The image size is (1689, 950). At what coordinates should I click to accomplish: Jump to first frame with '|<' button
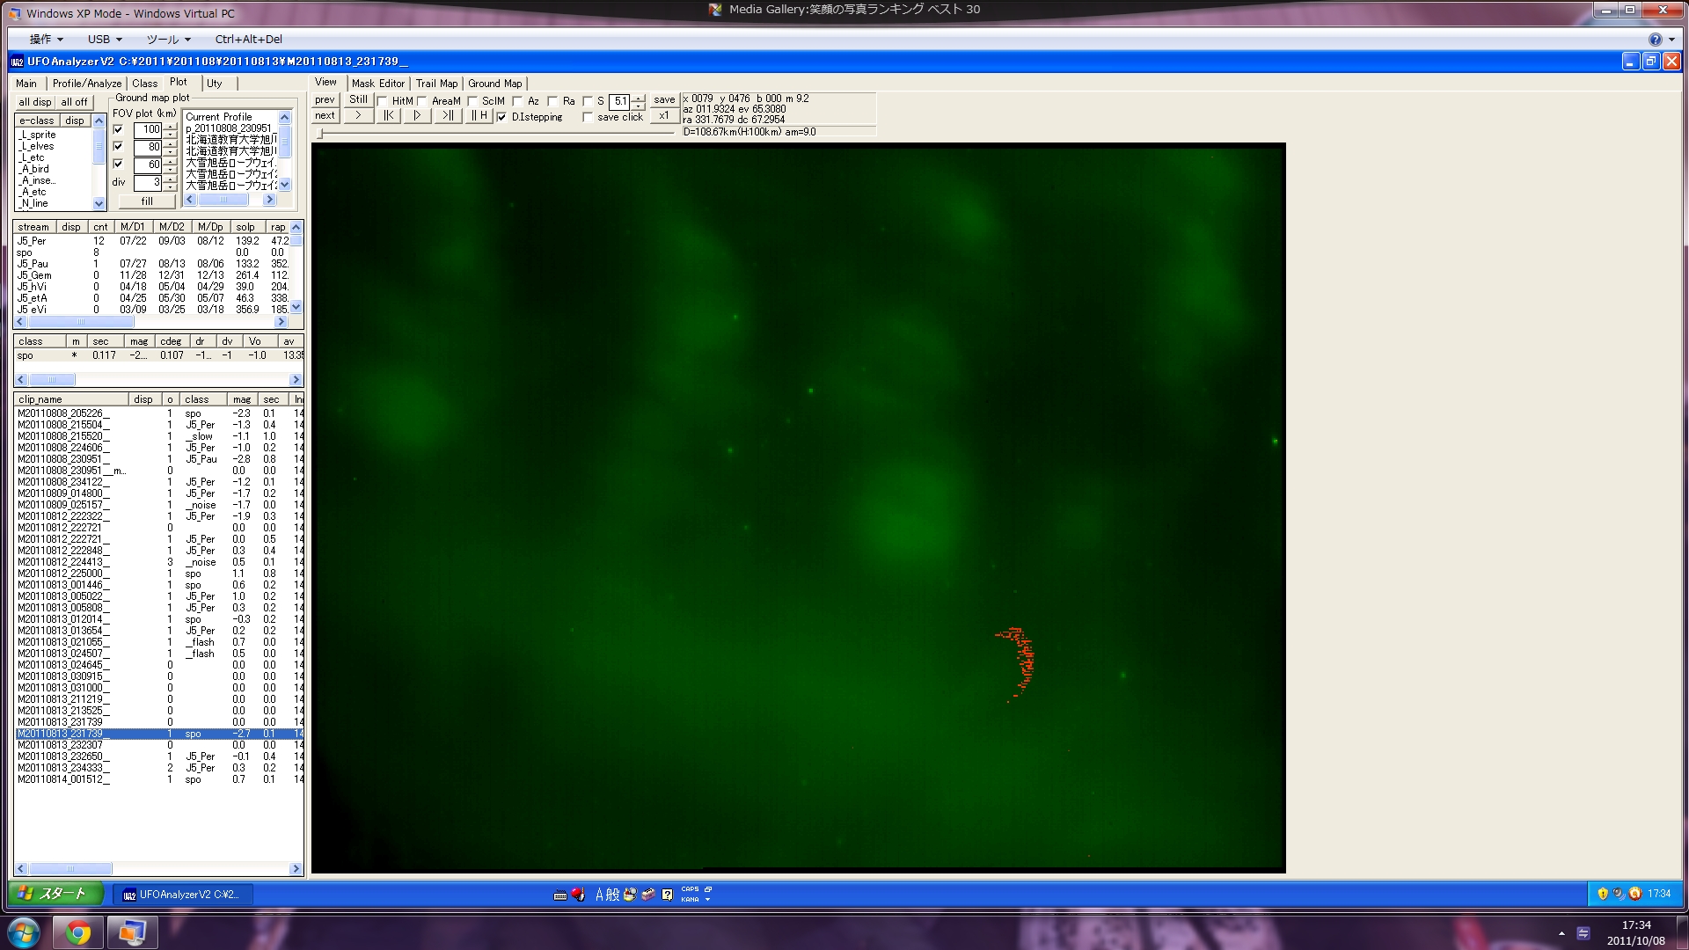point(388,115)
